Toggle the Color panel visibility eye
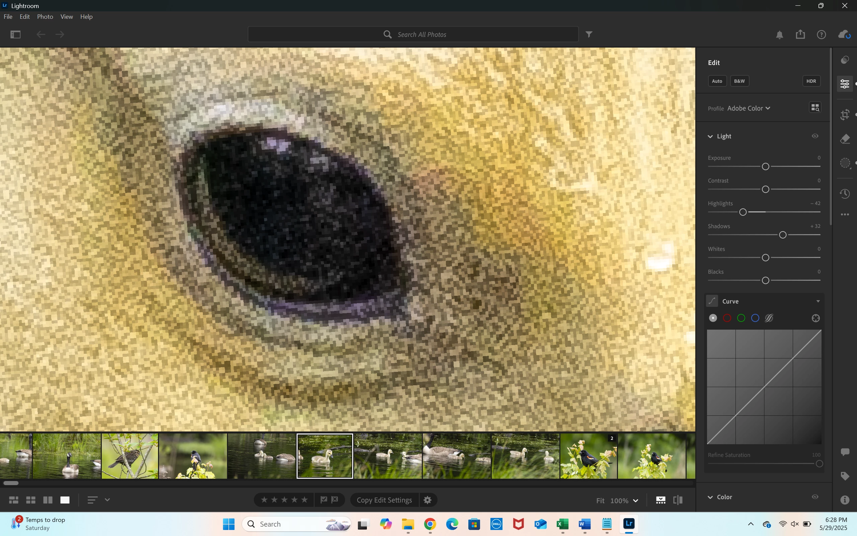This screenshot has width=857, height=536. click(815, 497)
